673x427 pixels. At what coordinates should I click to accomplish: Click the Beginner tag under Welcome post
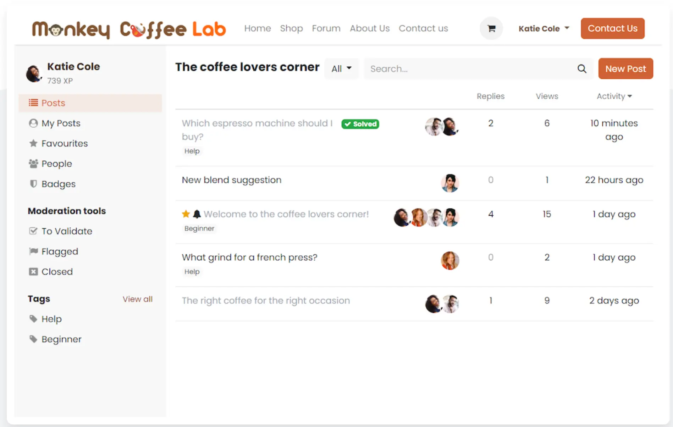pyautogui.click(x=199, y=228)
